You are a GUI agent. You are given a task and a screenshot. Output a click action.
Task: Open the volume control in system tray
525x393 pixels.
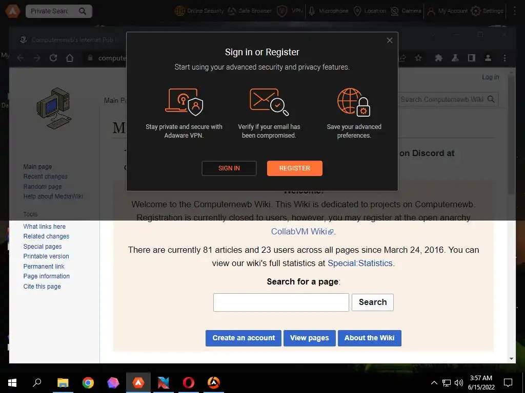(459, 383)
